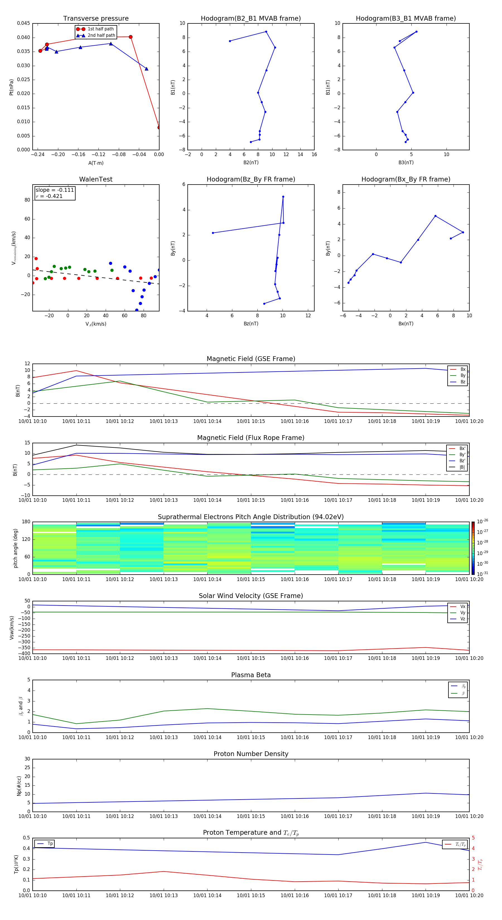The height and width of the screenshot is (920, 502).
Task: Click the 'slope = -0.111' annotation
Action: coord(55,190)
